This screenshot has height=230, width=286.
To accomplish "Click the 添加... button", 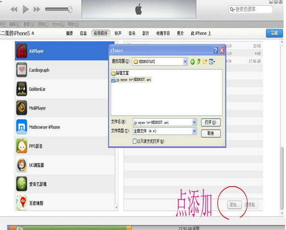I will 234,204.
